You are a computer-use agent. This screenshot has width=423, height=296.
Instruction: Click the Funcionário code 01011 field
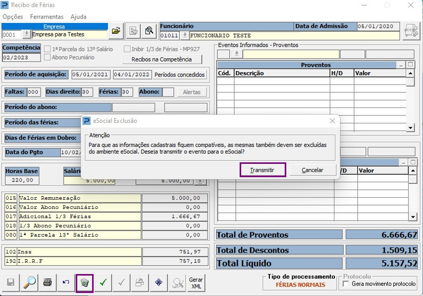pyautogui.click(x=170, y=35)
